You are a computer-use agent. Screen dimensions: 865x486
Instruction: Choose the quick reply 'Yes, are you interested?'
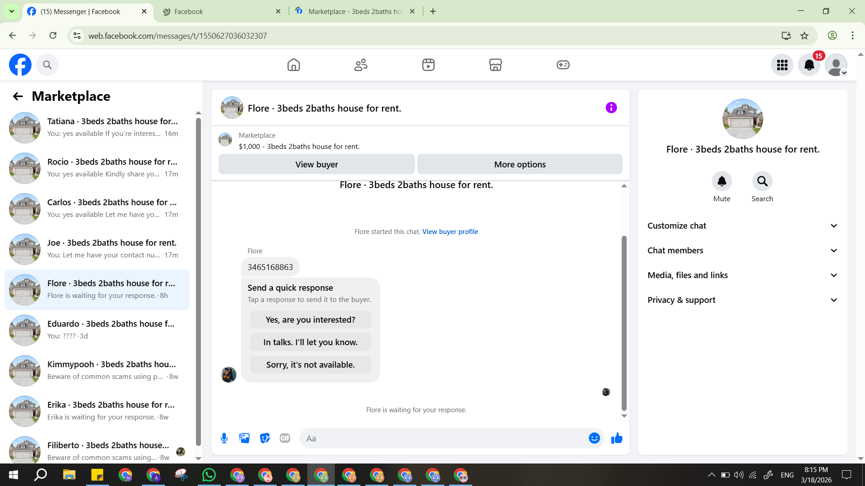pyautogui.click(x=310, y=320)
